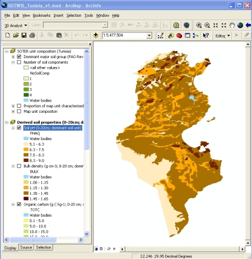Open the Insert menu

[x=58, y=16]
